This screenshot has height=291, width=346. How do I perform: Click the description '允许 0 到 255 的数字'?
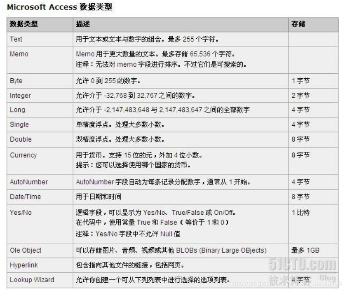[x=108, y=81]
